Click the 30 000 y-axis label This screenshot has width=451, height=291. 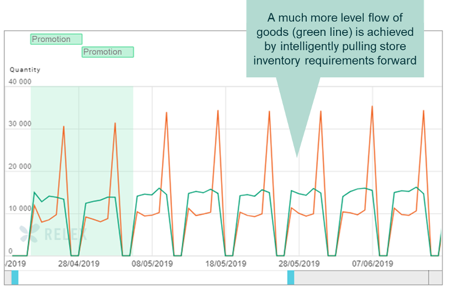[20, 124]
